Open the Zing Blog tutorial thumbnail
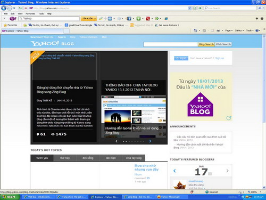This screenshot has height=200, width=266. [x=134, y=117]
